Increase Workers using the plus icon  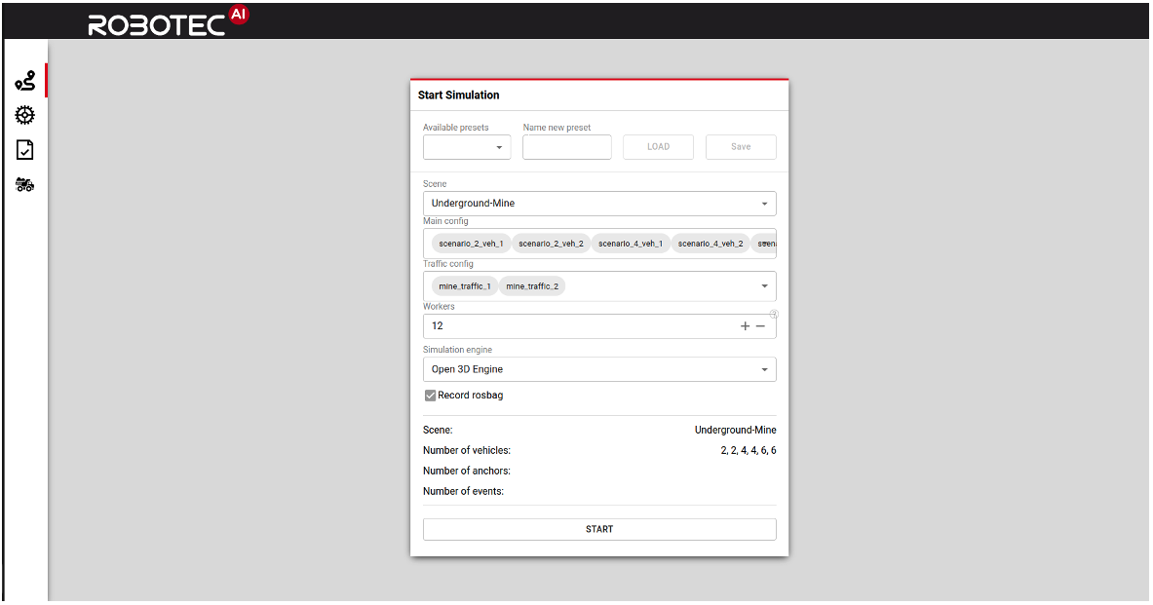point(745,326)
